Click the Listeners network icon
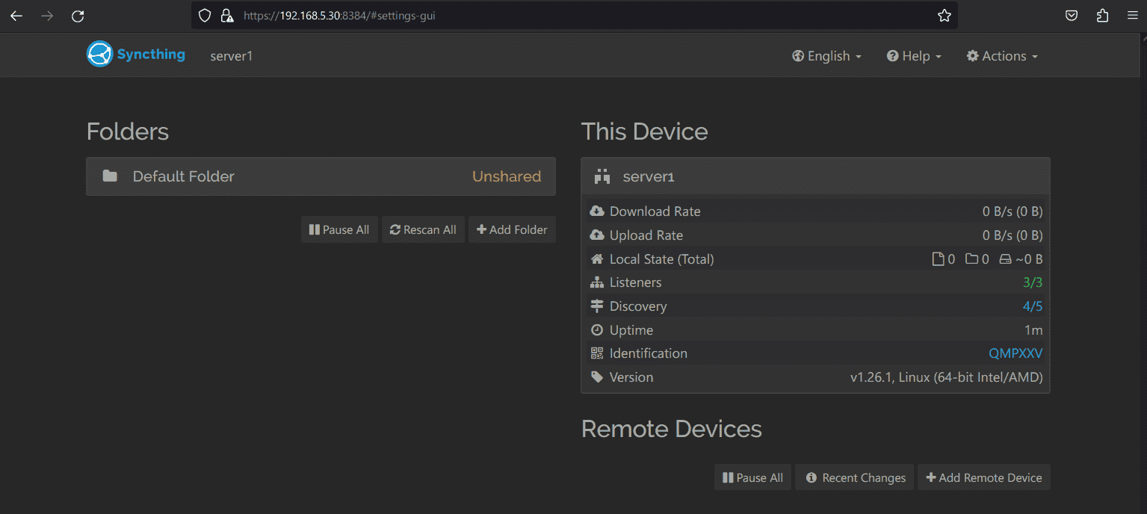This screenshot has height=514, width=1147. point(597,282)
